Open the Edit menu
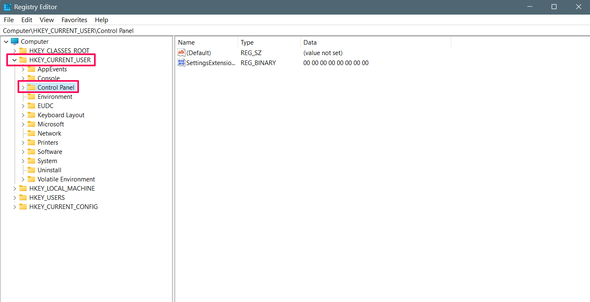Screen dimensions: 590x302 tap(27, 20)
